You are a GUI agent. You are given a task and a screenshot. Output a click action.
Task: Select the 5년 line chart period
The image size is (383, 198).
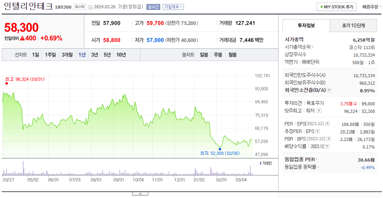(107, 55)
